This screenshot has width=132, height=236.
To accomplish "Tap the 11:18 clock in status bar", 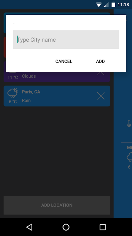I will coord(123,5).
